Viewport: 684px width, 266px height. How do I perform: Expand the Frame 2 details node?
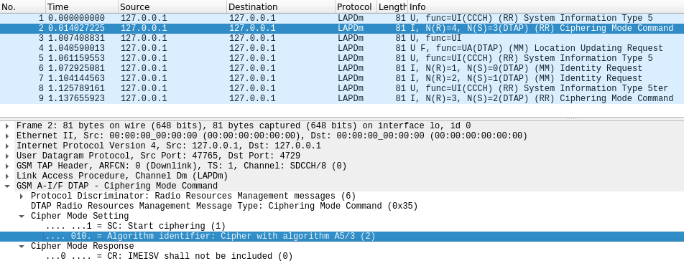[6, 125]
